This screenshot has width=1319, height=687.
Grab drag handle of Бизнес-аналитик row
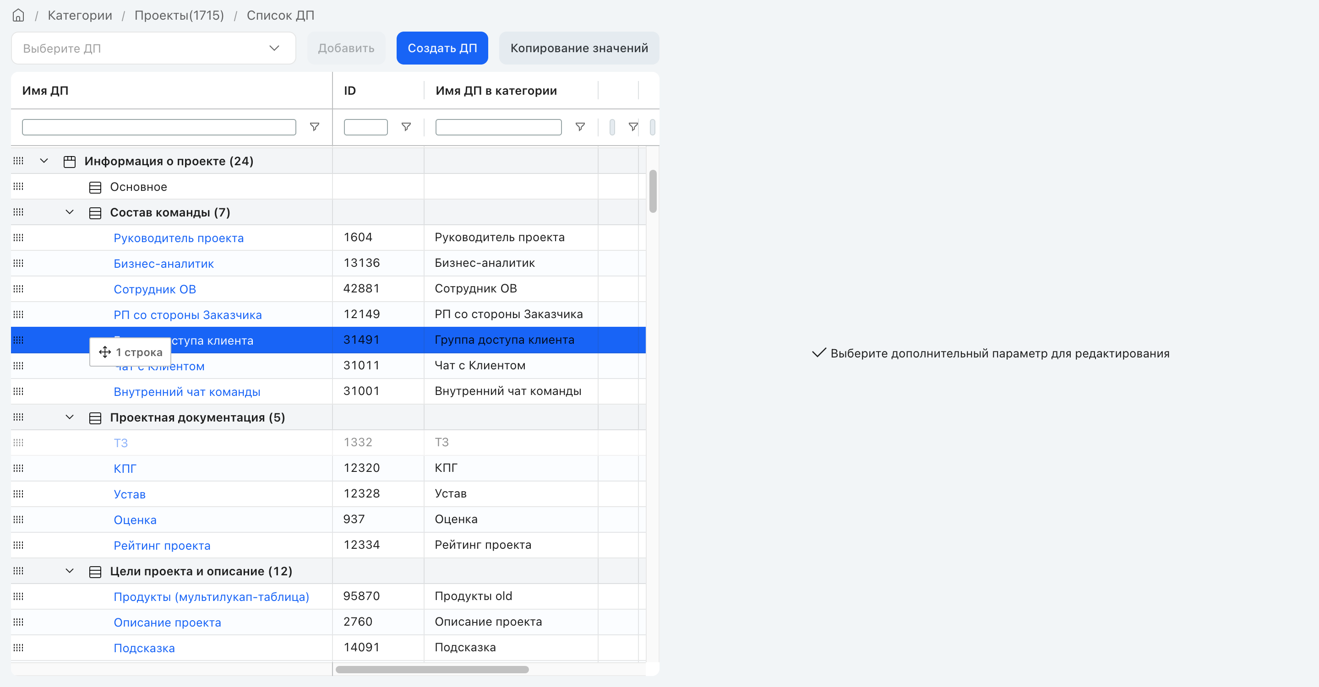coord(18,263)
